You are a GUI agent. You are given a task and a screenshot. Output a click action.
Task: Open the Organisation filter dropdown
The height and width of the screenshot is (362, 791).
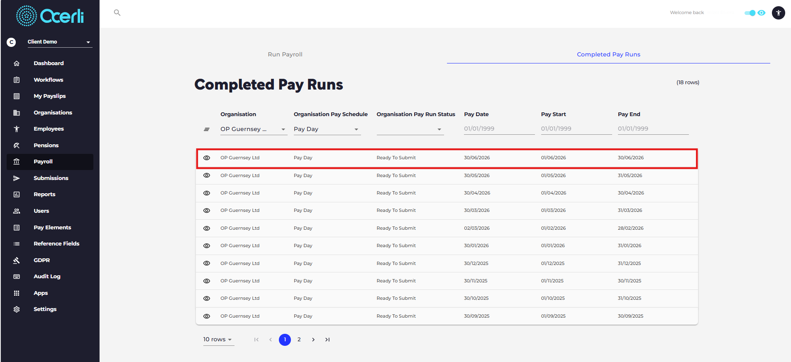(254, 129)
